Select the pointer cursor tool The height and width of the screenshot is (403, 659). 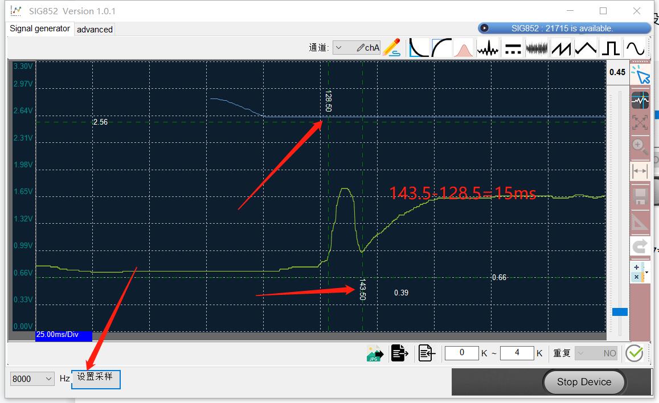pyautogui.click(x=641, y=75)
